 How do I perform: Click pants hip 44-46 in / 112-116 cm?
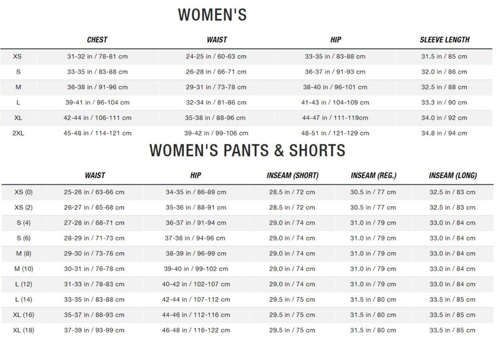point(196,315)
